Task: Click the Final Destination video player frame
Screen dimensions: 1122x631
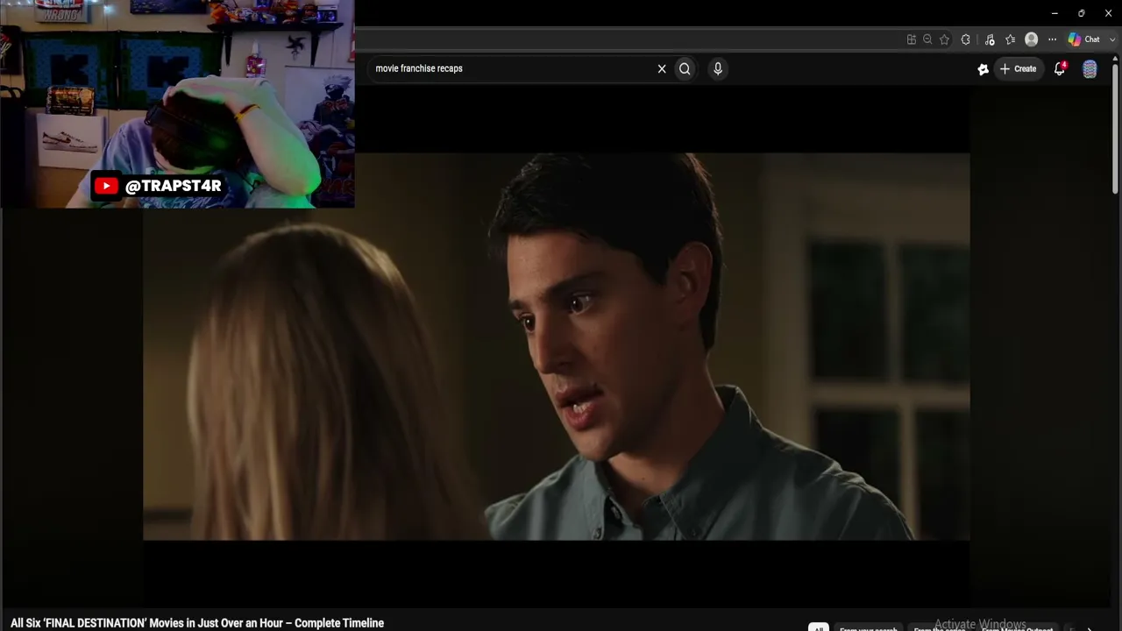Action: [556, 346]
